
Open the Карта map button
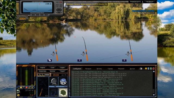click(x=43, y=68)
